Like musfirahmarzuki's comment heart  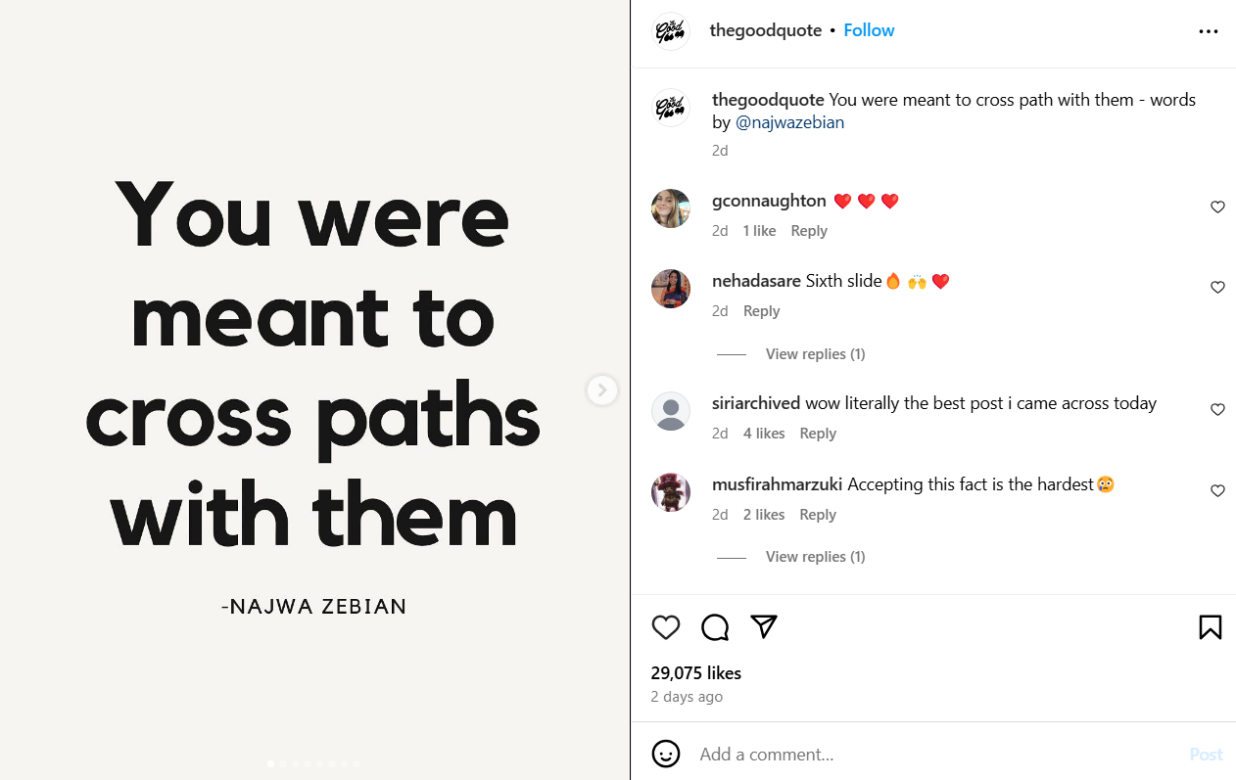click(1217, 491)
